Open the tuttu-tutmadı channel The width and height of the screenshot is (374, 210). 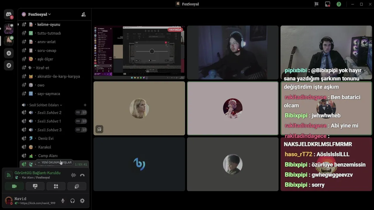[x=54, y=33]
